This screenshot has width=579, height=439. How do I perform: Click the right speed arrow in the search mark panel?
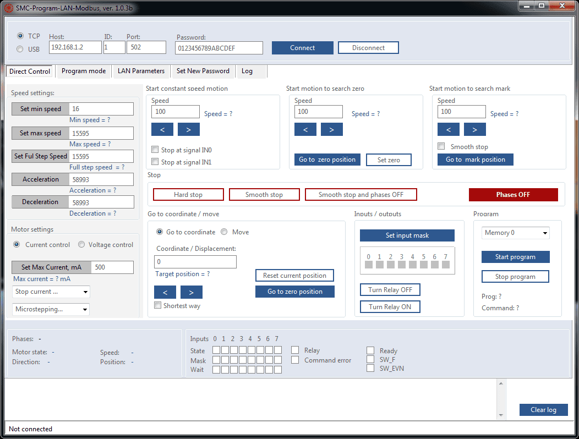(x=474, y=129)
